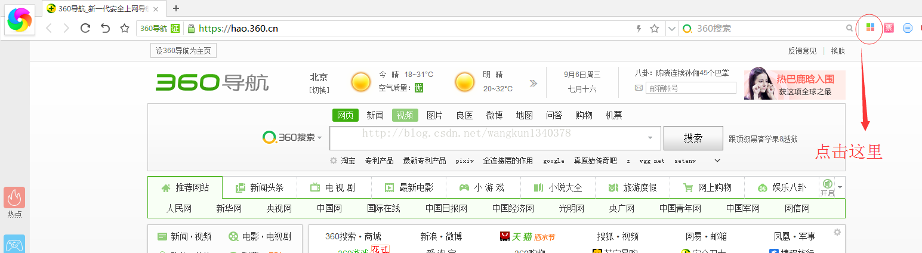Open the date 9月6日周三 calendar link
This screenshot has width=922, height=253.
coord(582,75)
